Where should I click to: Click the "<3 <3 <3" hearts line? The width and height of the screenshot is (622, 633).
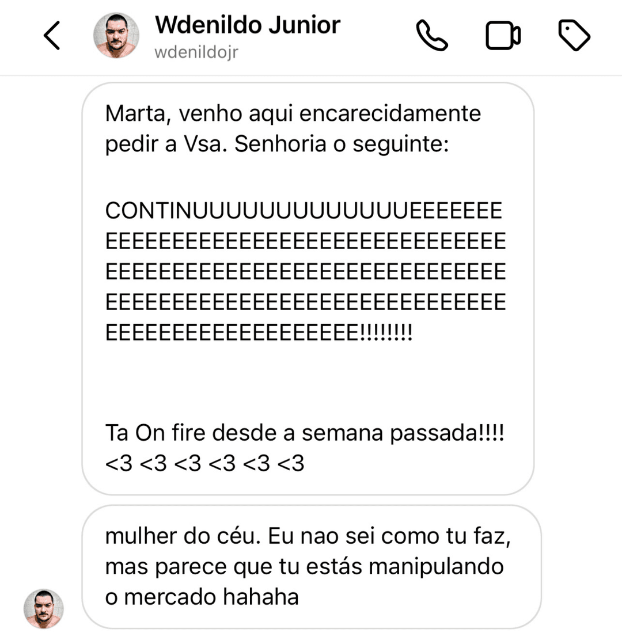(204, 463)
